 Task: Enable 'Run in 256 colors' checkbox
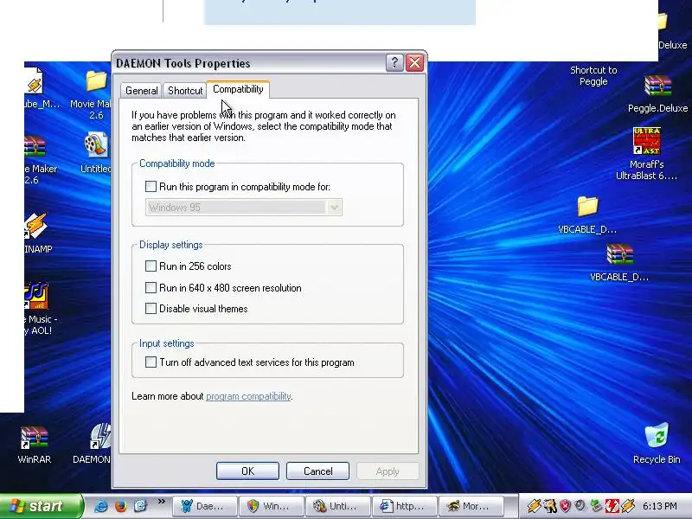coord(151,266)
